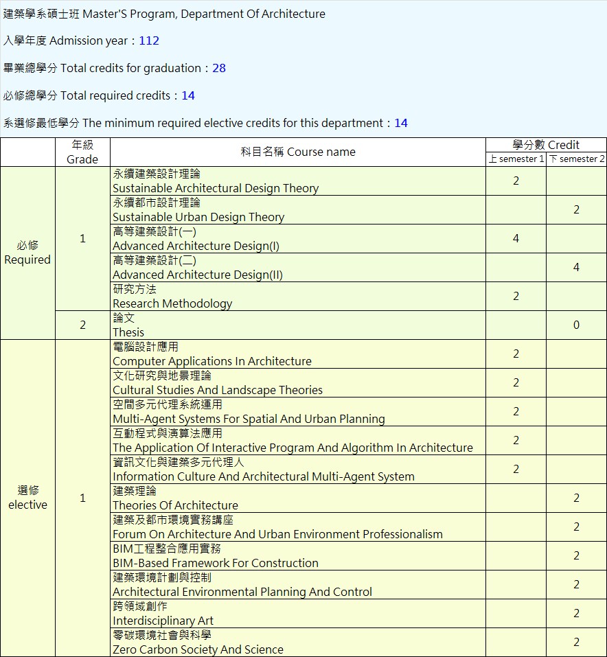The width and height of the screenshot is (607, 657).
Task: Select Sustainable Urban Design Theory course
Action: coord(298,210)
